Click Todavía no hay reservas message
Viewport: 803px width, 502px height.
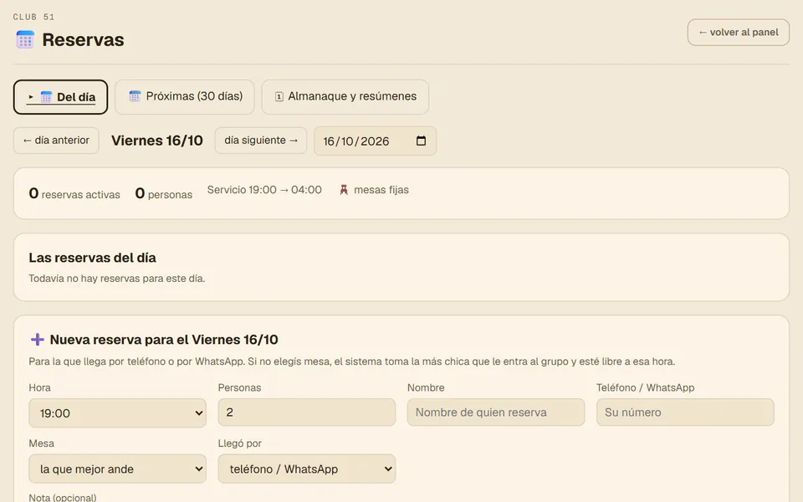[117, 279]
